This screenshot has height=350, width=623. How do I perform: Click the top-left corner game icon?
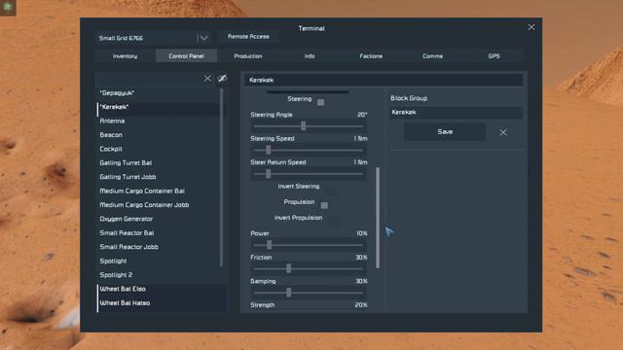(x=8, y=7)
